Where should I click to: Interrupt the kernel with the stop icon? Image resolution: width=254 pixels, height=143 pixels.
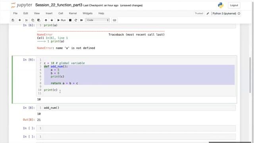[x=70, y=20]
